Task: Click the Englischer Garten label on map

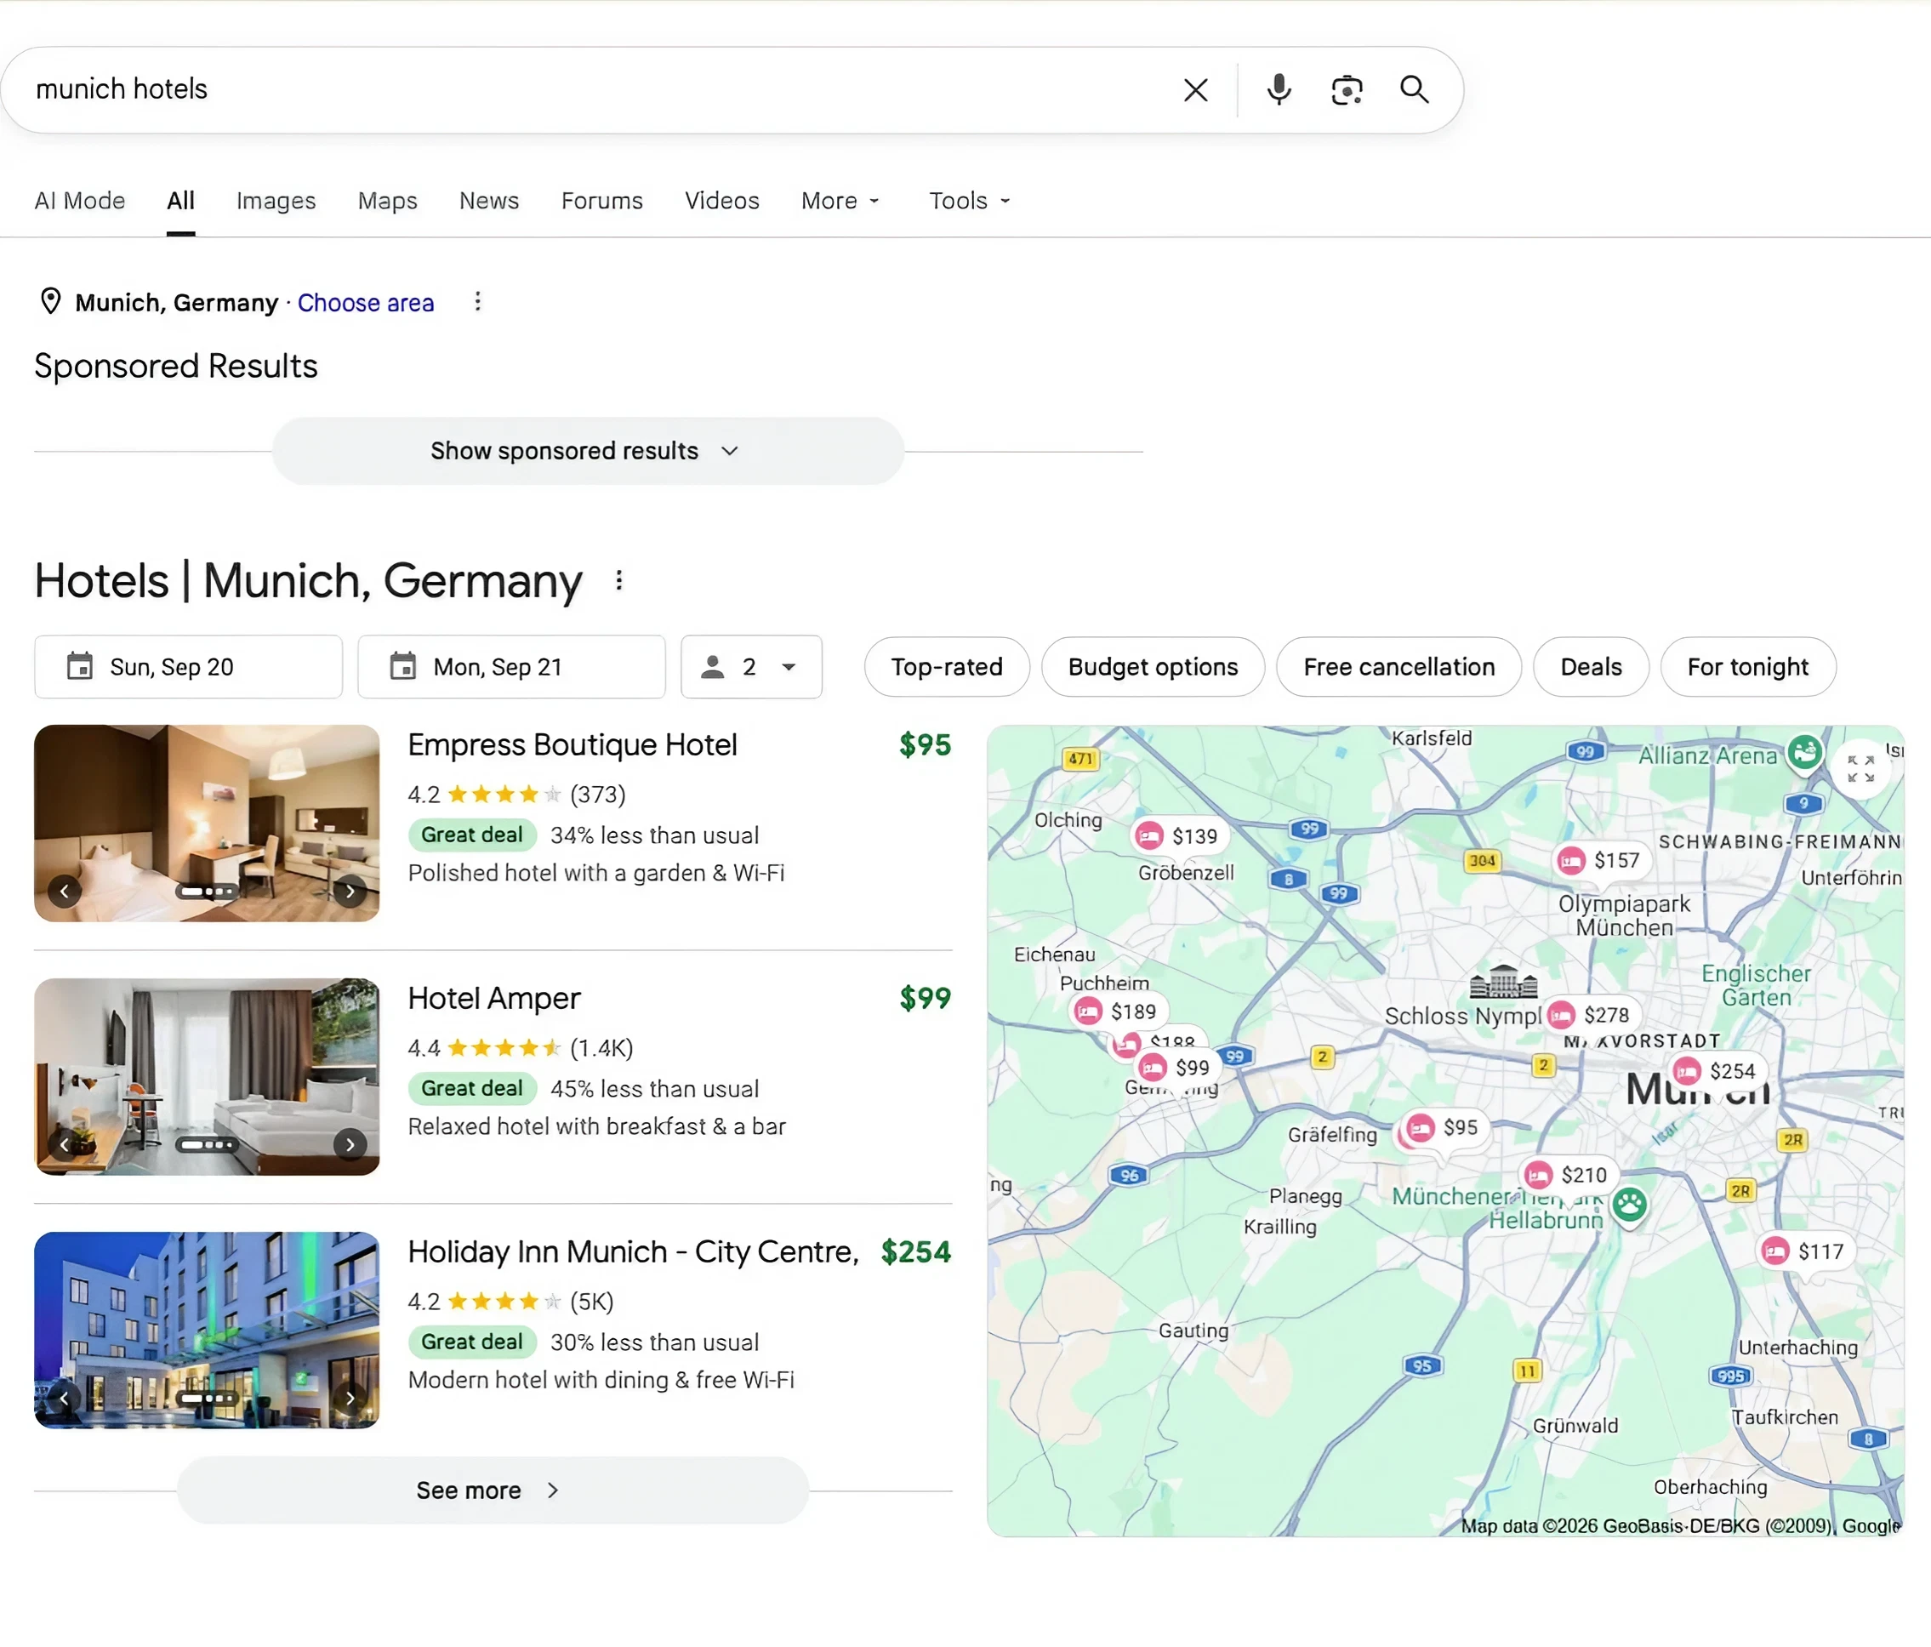Action: (x=1756, y=985)
